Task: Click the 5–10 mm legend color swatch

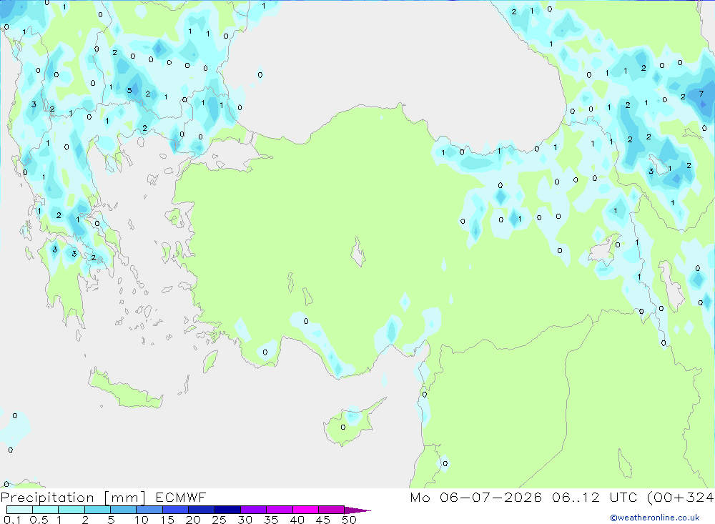Action: (124, 510)
